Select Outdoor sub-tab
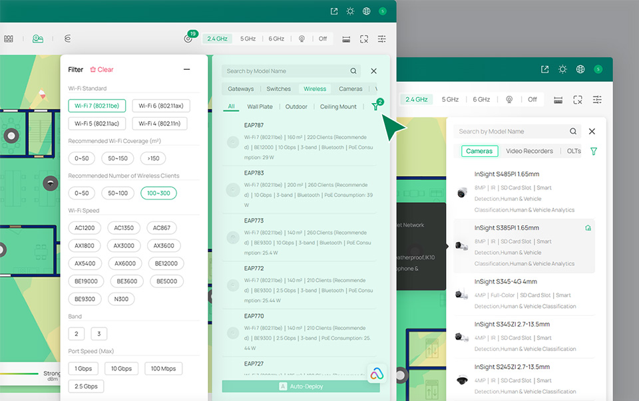The height and width of the screenshot is (401, 639). click(296, 106)
